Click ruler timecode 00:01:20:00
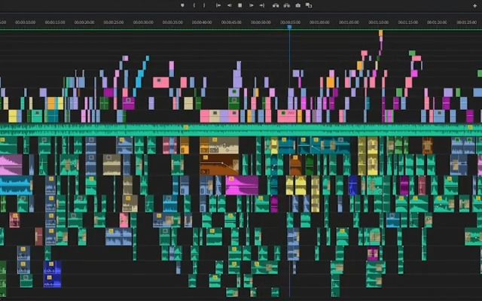482x301 pixels. point(437,23)
